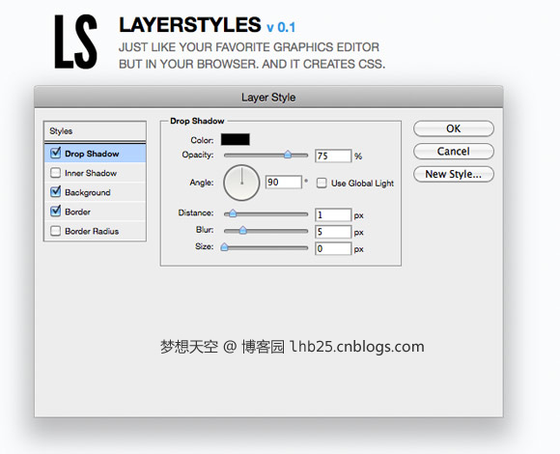The height and width of the screenshot is (454, 560).
Task: Click the OK button
Action: pos(454,128)
